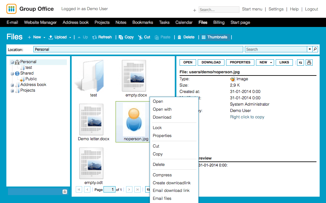Viewport: 326px width, 203px height.
Task: Open the Upload dropdown arrow in the toolbar
Action: [x=70, y=37]
